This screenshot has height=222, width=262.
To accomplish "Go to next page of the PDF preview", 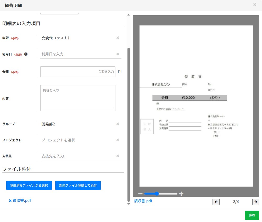I will (255, 202).
